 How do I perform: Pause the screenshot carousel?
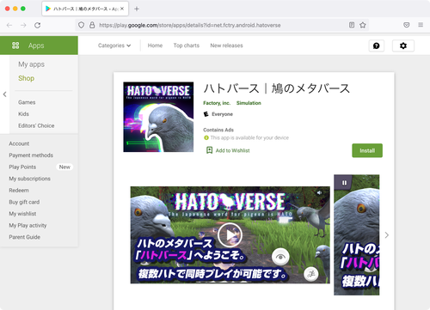344,183
